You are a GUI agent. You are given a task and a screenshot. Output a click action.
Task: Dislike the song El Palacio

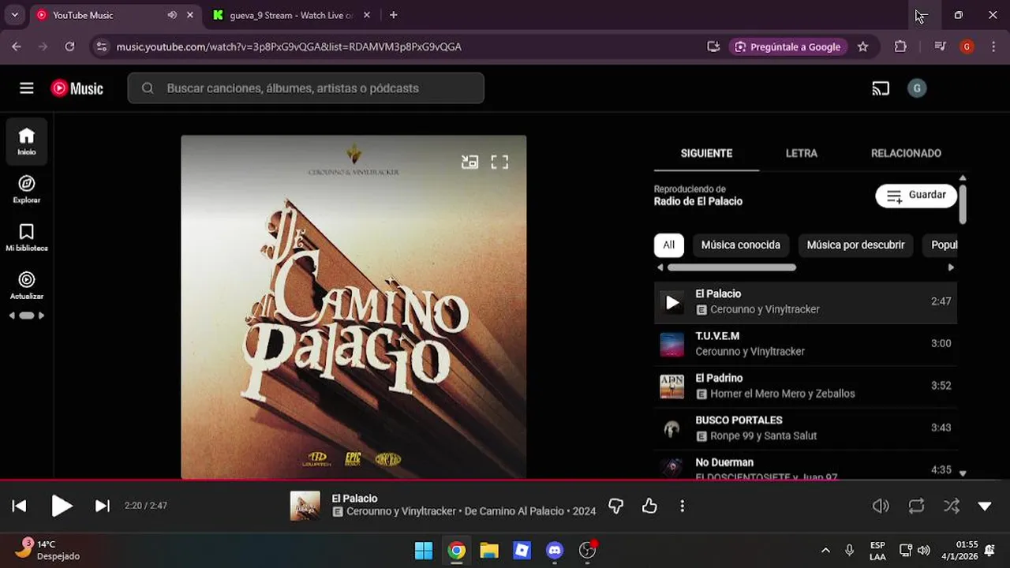(616, 506)
